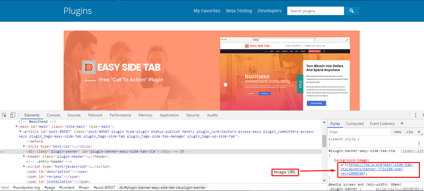Open the Network tab
The image size is (424, 191).
tap(95, 115)
